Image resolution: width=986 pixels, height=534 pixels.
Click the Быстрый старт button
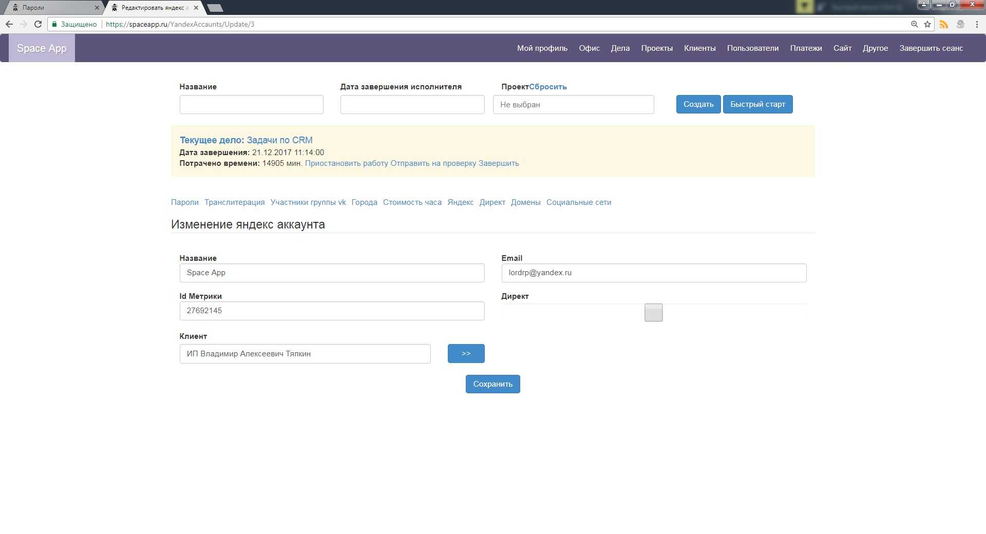[757, 104]
